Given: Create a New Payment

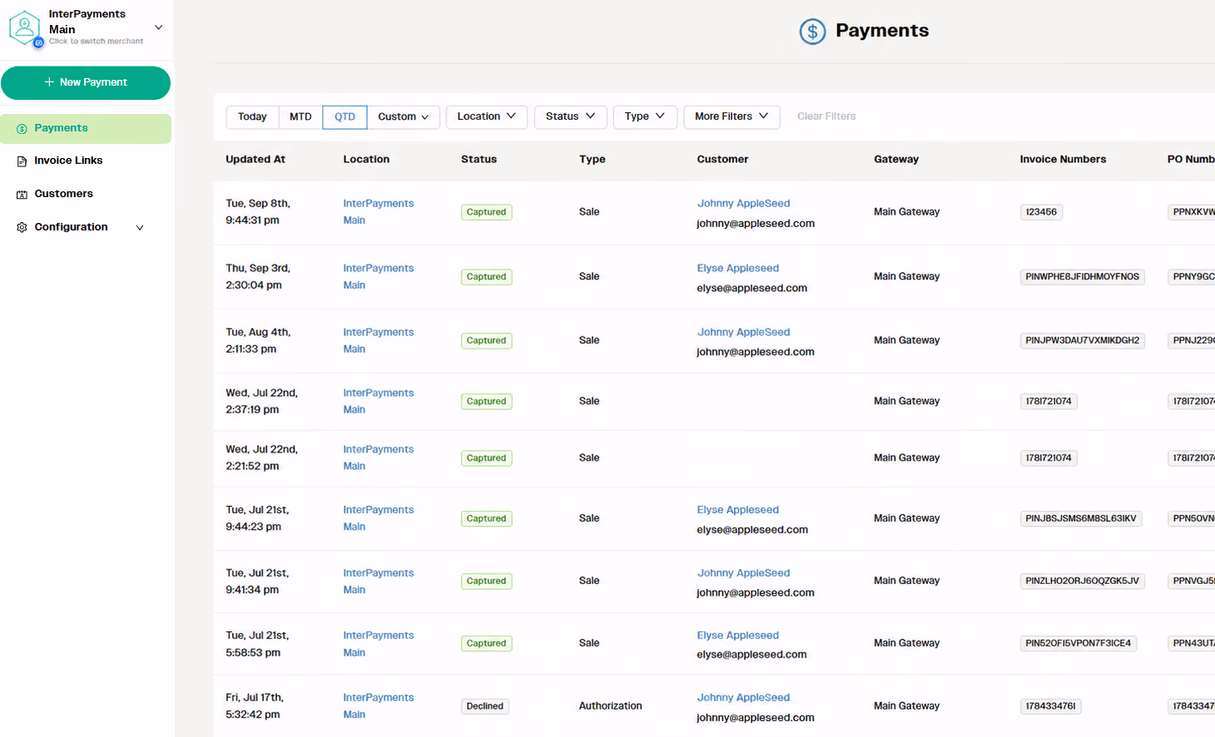Looking at the screenshot, I should [x=86, y=83].
